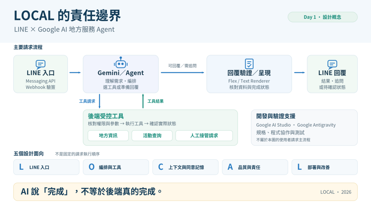Select the L 部署與改善 design card

pyautogui.click(x=325, y=167)
